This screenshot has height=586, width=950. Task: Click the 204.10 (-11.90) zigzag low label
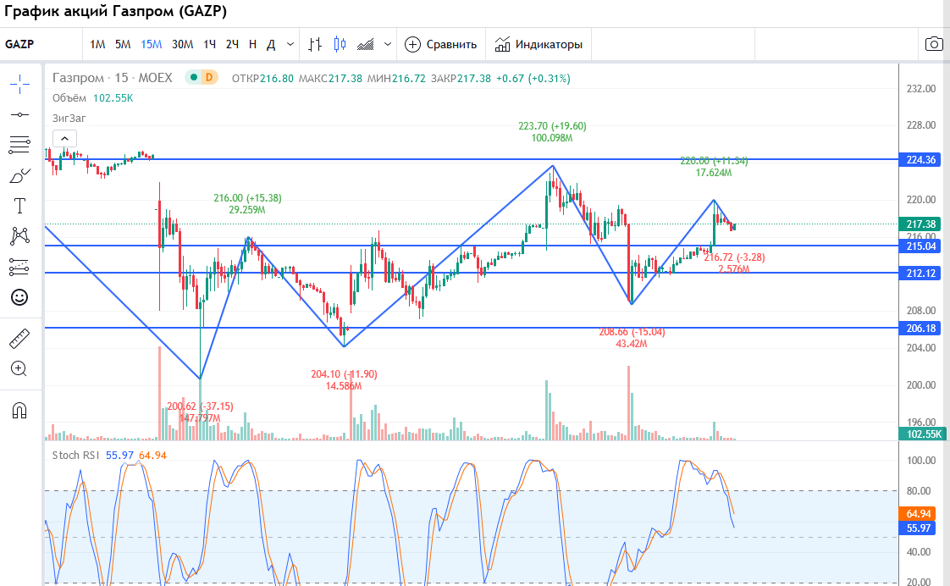tap(344, 374)
